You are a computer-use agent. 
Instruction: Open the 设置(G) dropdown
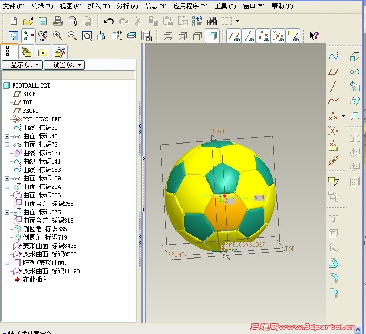[x=64, y=65]
